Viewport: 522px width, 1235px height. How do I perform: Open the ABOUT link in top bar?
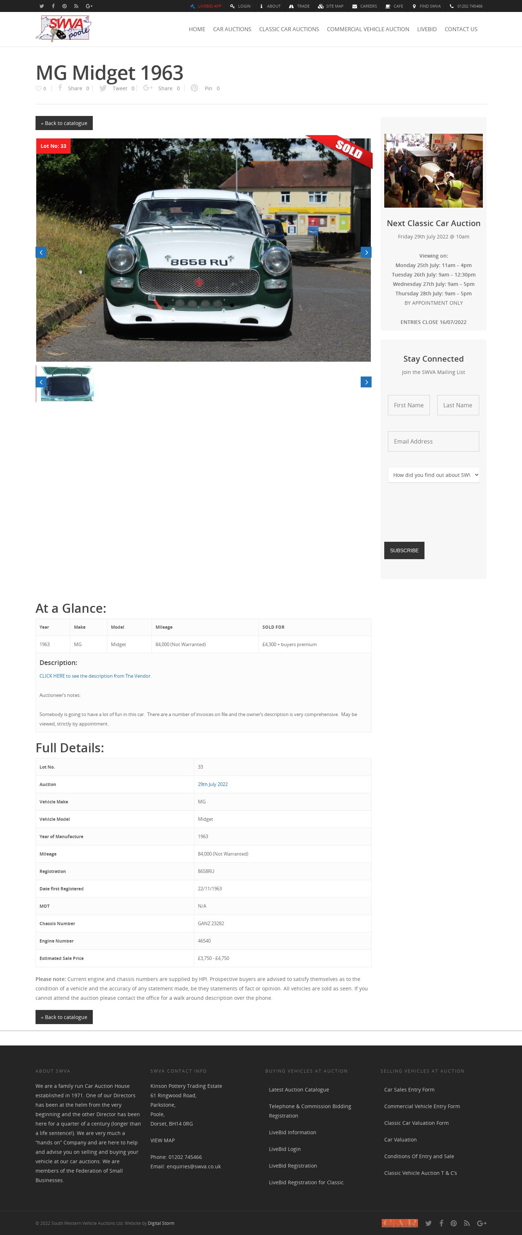pyautogui.click(x=270, y=6)
